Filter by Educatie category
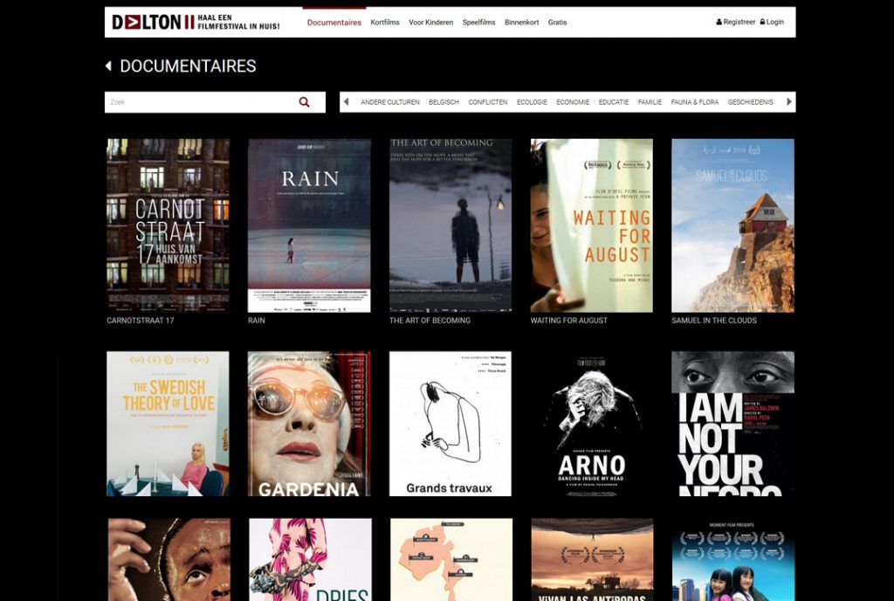This screenshot has width=894, height=601. pos(614,102)
